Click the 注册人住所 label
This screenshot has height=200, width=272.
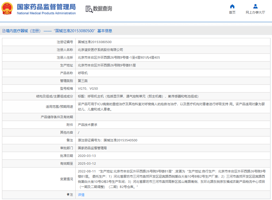[x=65, y=57]
